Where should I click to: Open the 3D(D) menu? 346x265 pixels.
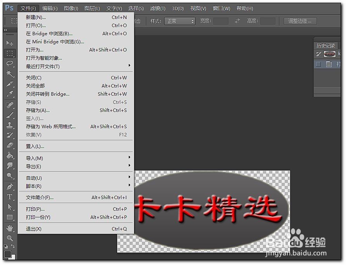(x=178, y=9)
